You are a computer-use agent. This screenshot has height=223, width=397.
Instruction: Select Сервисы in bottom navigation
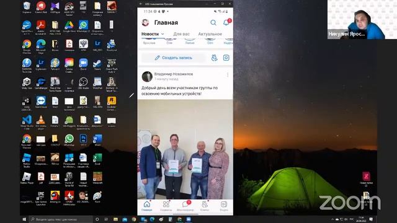[x=166, y=206]
